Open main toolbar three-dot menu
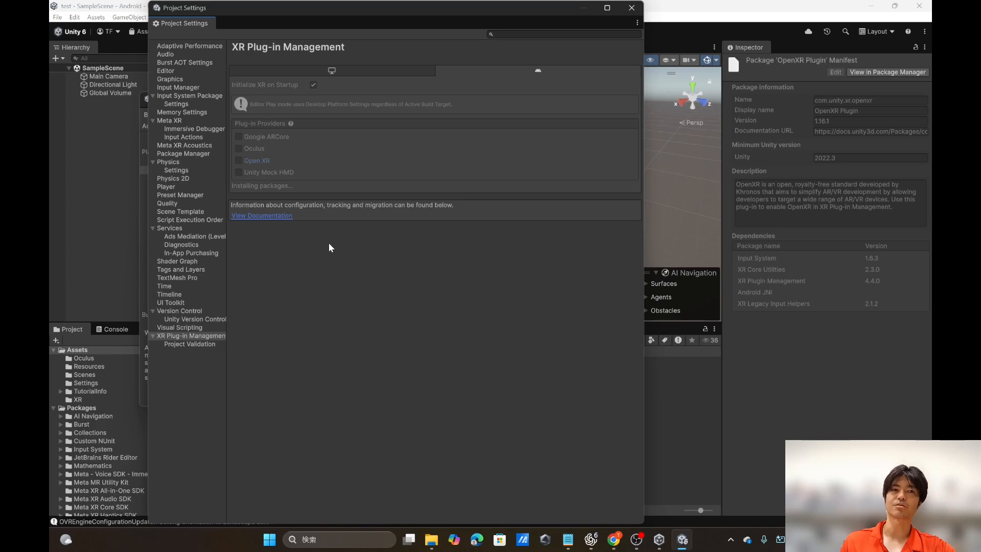This screenshot has height=552, width=981. click(x=925, y=31)
